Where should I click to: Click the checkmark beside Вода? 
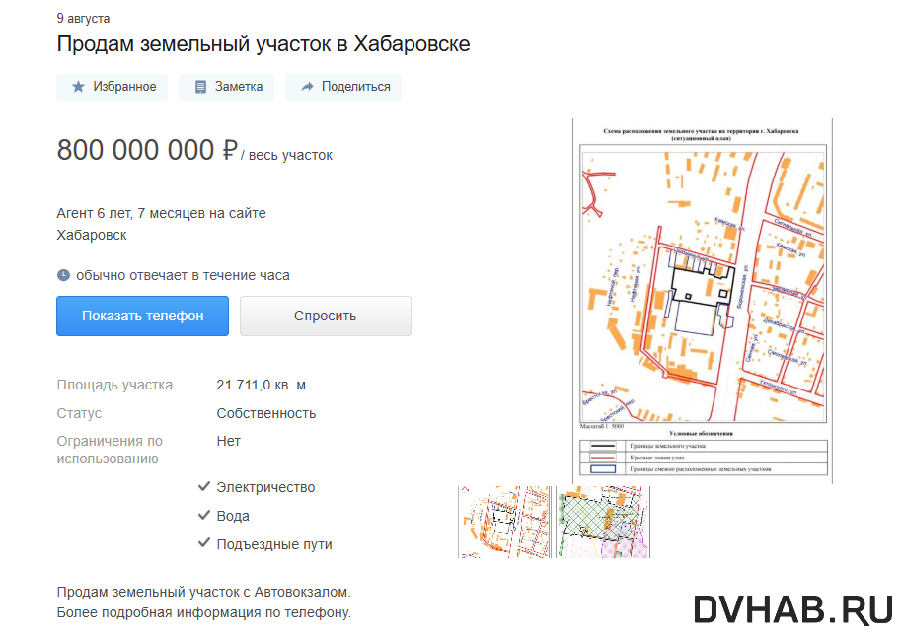[x=205, y=515]
